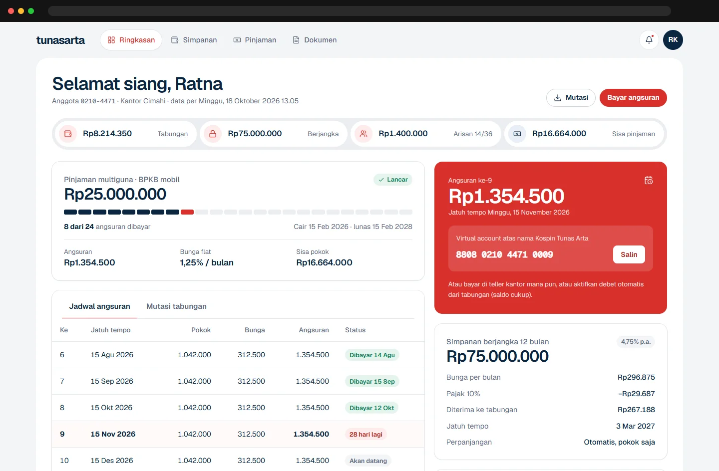719x471 pixels.
Task: Click the 4,75% p.a. rate badge
Action: pos(636,342)
